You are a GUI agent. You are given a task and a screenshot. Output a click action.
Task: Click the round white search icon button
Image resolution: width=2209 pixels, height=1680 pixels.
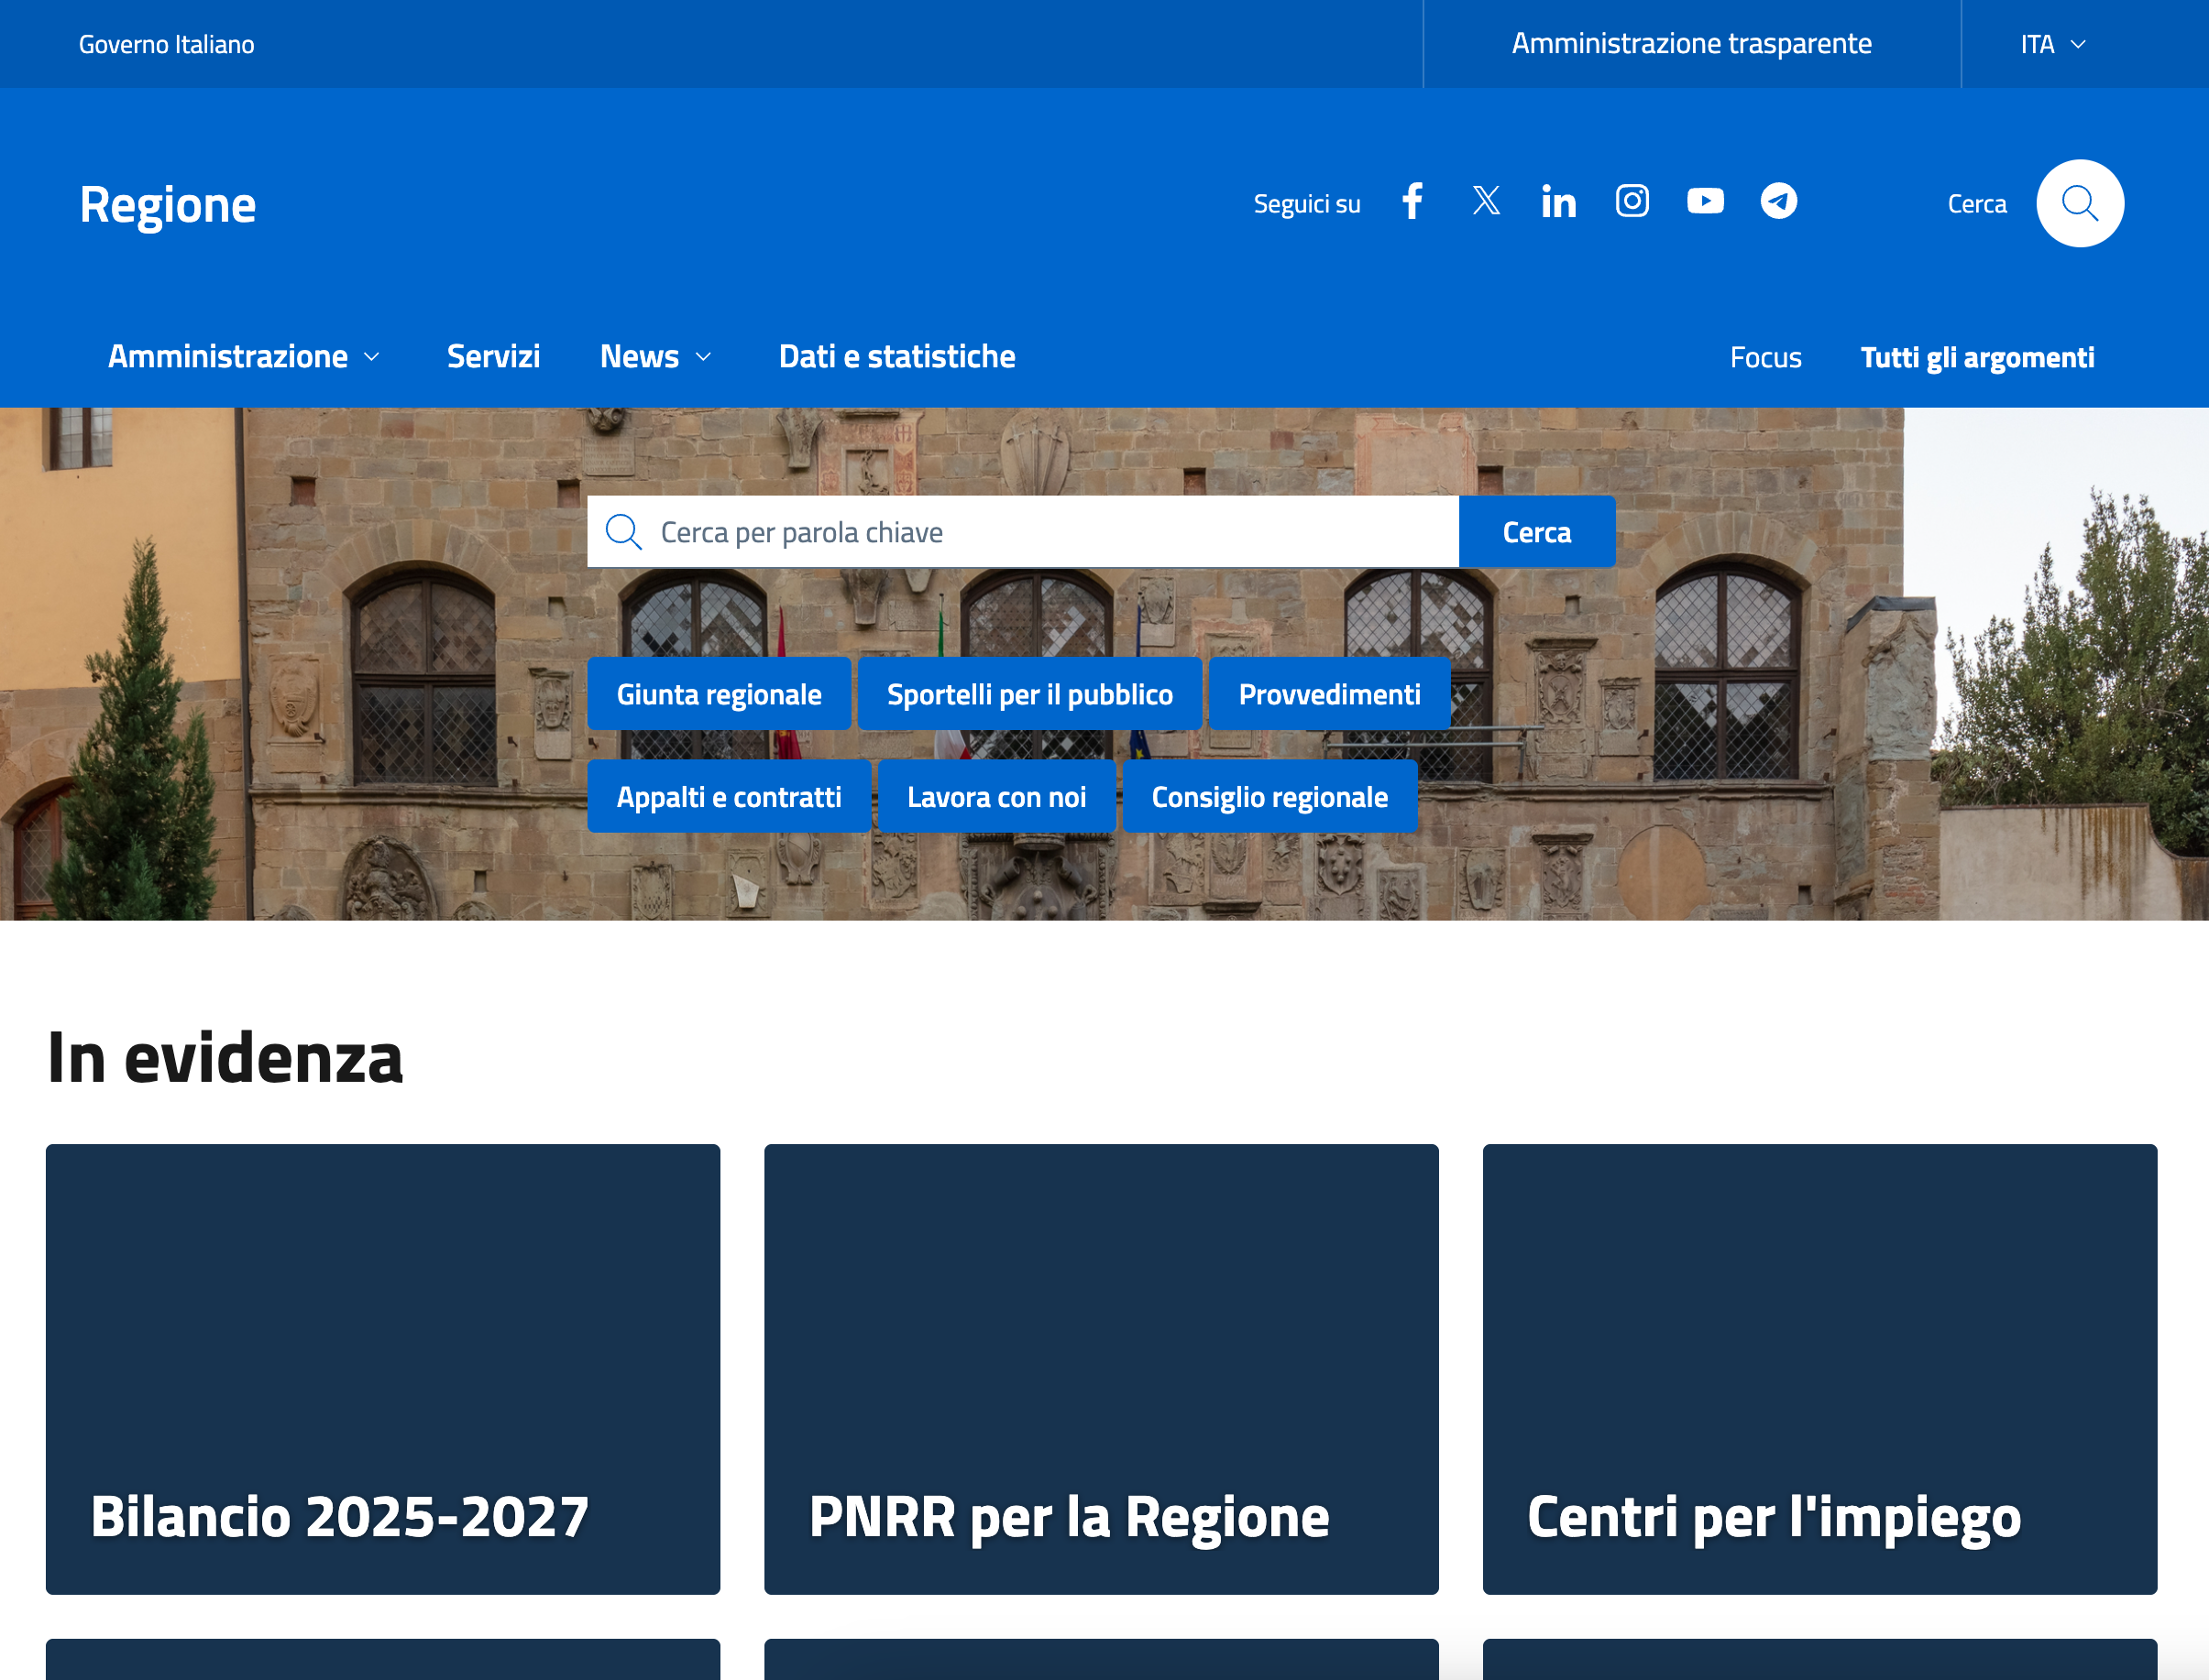(x=2079, y=204)
